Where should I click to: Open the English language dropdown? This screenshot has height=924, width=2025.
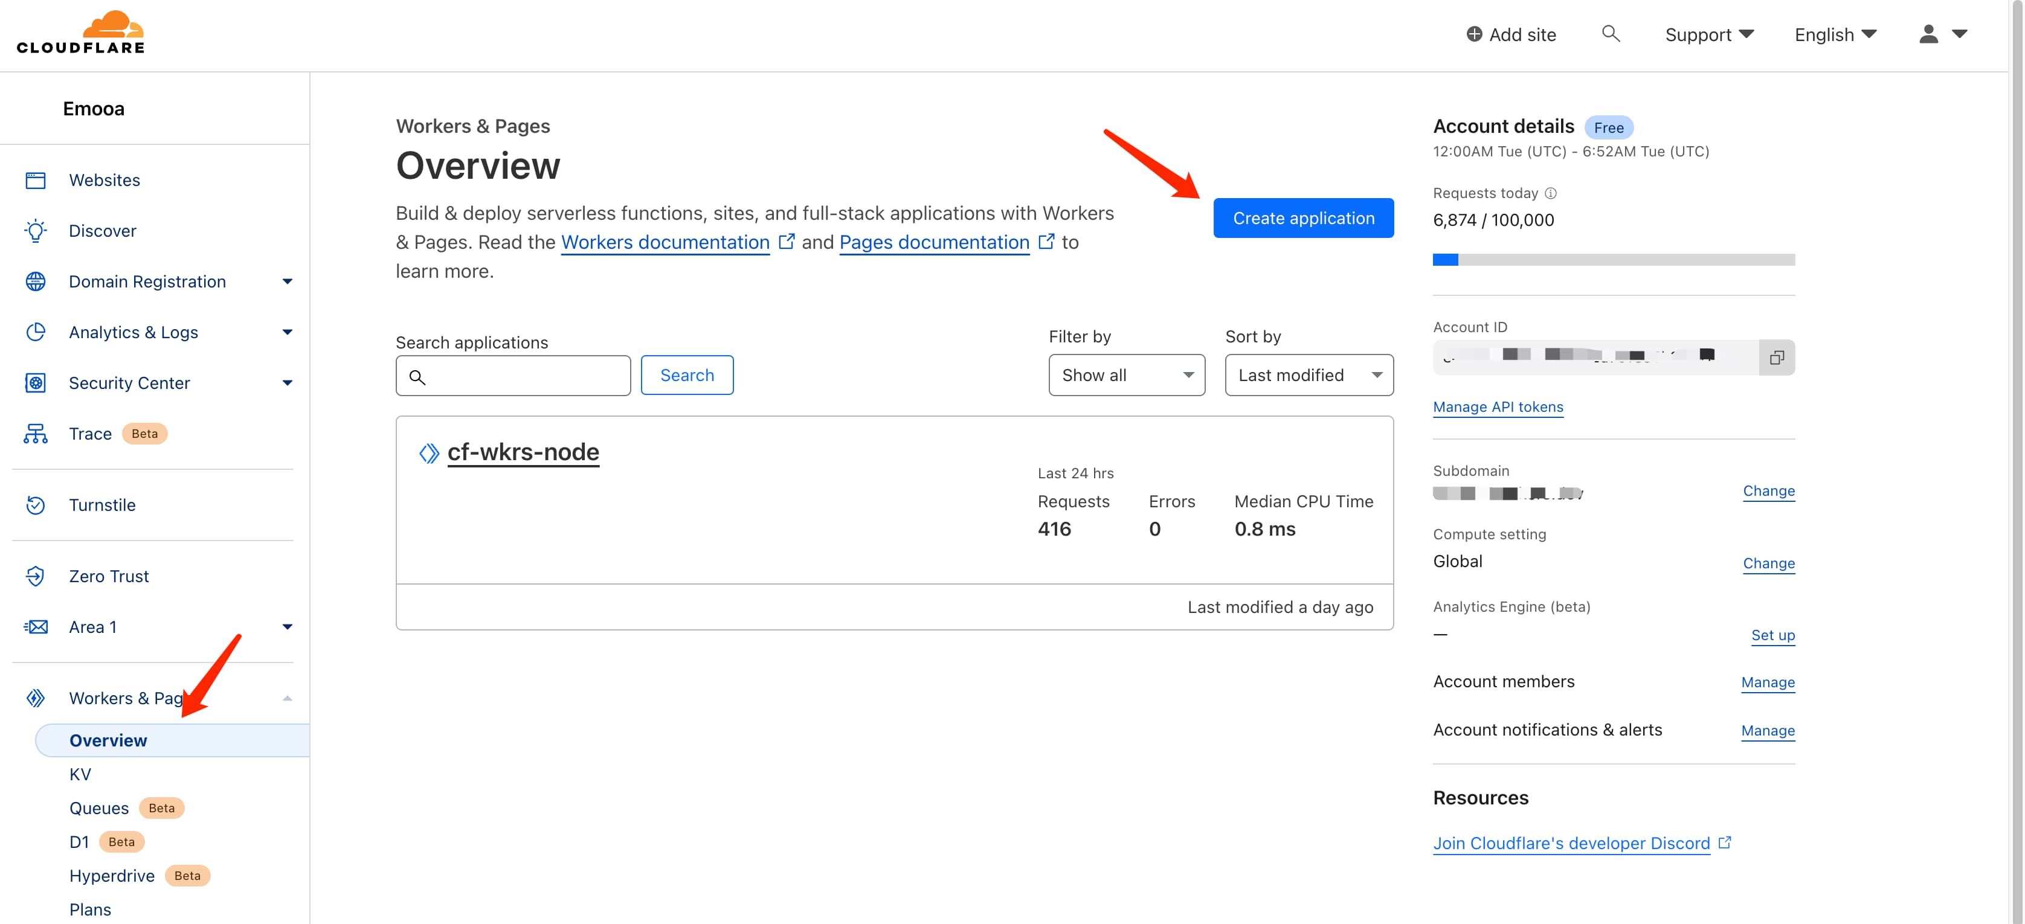tap(1835, 34)
